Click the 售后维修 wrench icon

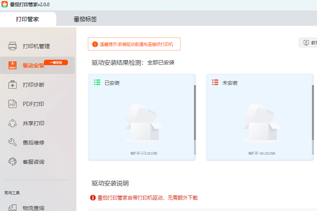click(x=13, y=142)
